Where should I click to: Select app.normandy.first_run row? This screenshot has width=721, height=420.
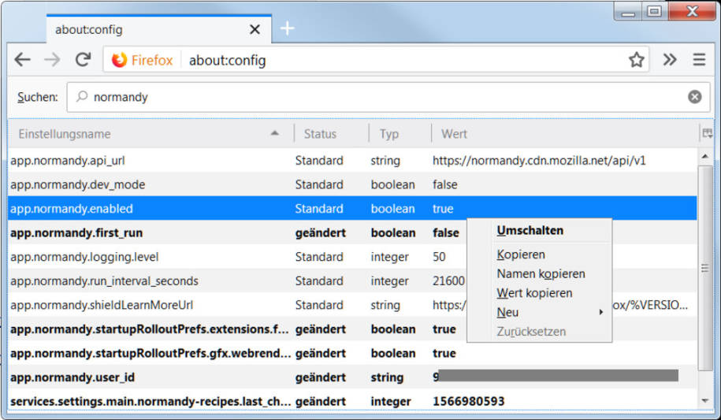point(352,232)
